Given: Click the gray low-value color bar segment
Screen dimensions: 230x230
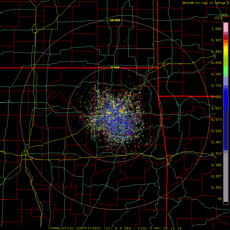Looking at the screenshot, I should coord(226,178).
